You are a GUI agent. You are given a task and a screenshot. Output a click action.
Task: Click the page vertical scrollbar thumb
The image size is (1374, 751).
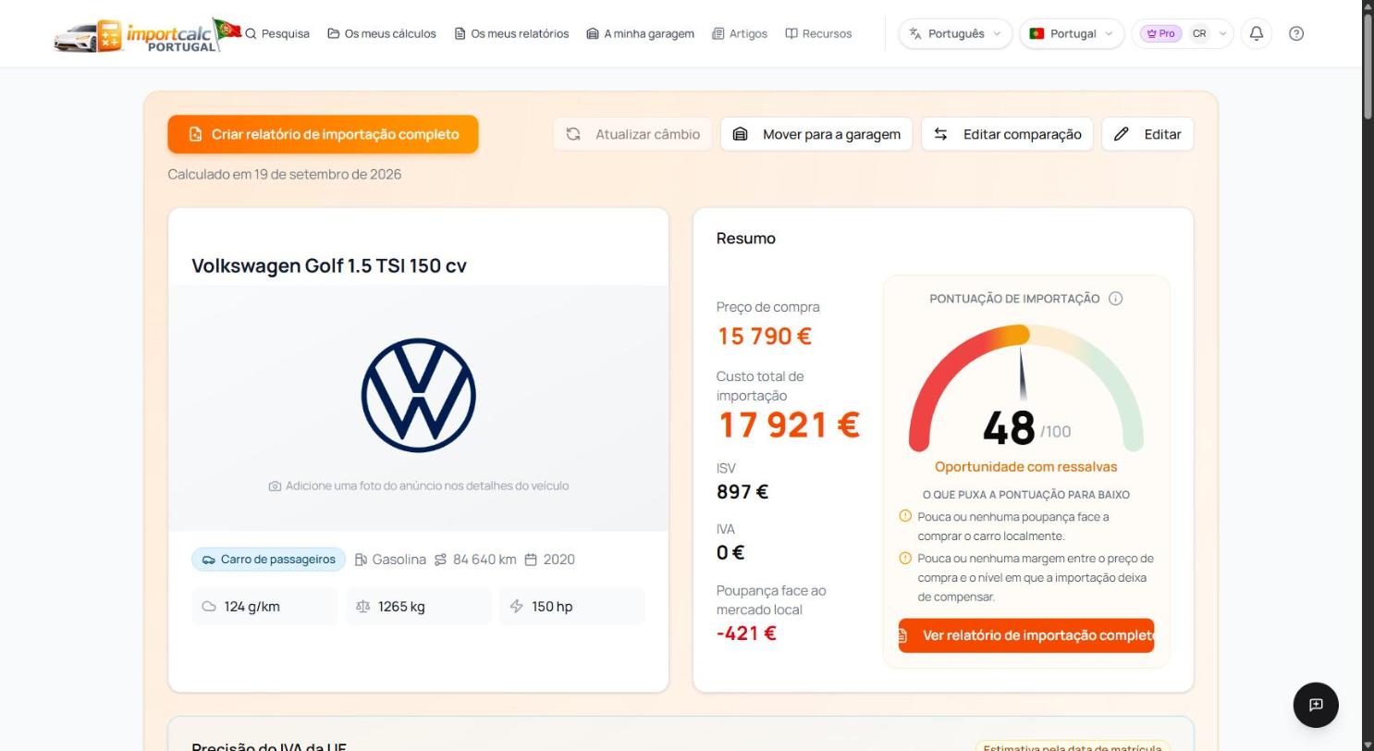pos(1368,65)
